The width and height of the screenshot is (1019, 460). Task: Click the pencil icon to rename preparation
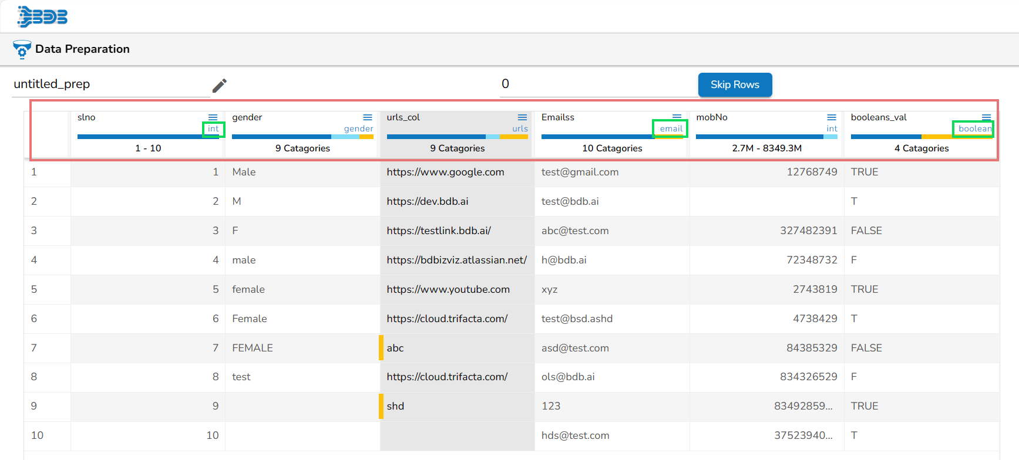click(219, 86)
